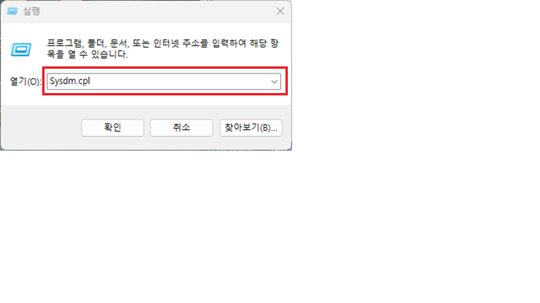Image resolution: width=540 pixels, height=303 pixels.
Task: Click empty space inside 열기 field before arrow
Action: (x=179, y=81)
